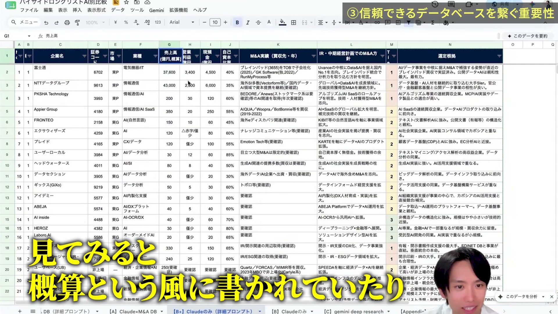Increase font size with plus button
The width and height of the screenshot is (558, 314).
click(x=226, y=22)
